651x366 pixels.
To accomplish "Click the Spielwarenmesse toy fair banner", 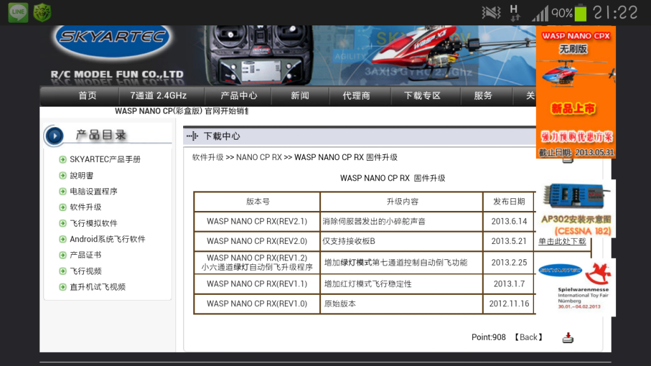I will (x=576, y=286).
